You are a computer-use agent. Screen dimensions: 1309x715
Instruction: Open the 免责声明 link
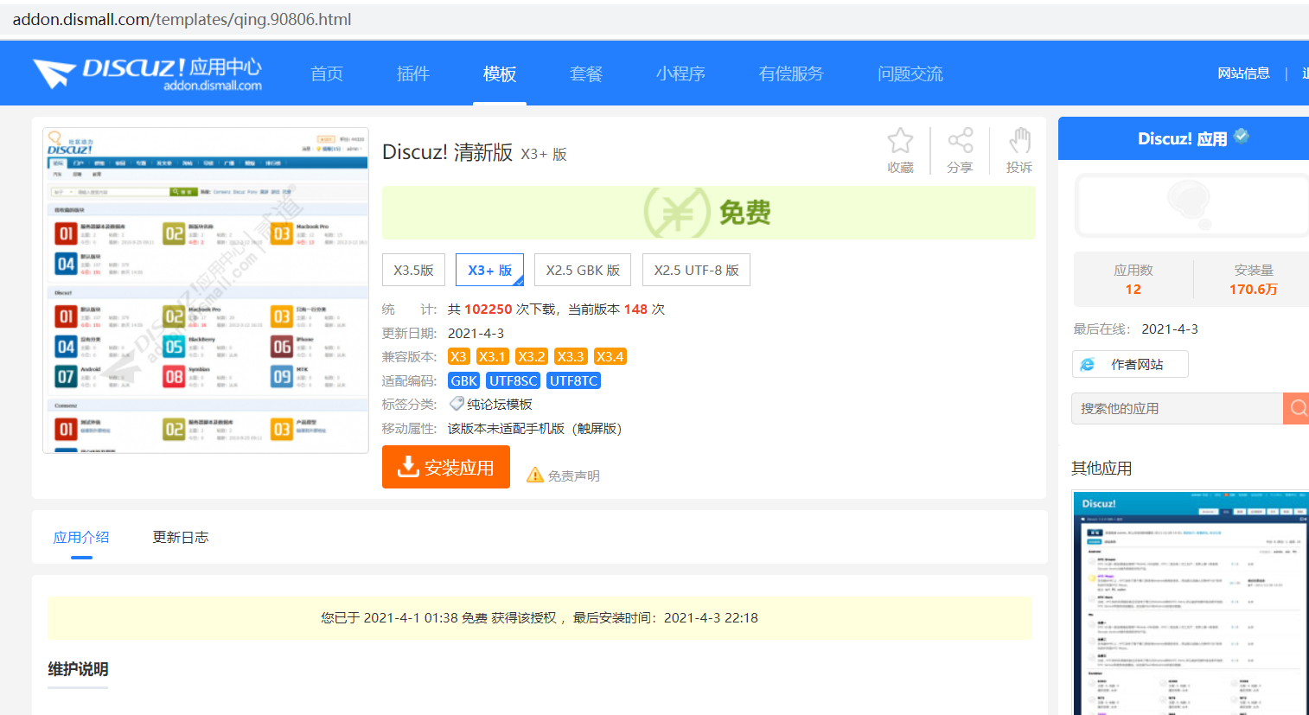click(573, 476)
